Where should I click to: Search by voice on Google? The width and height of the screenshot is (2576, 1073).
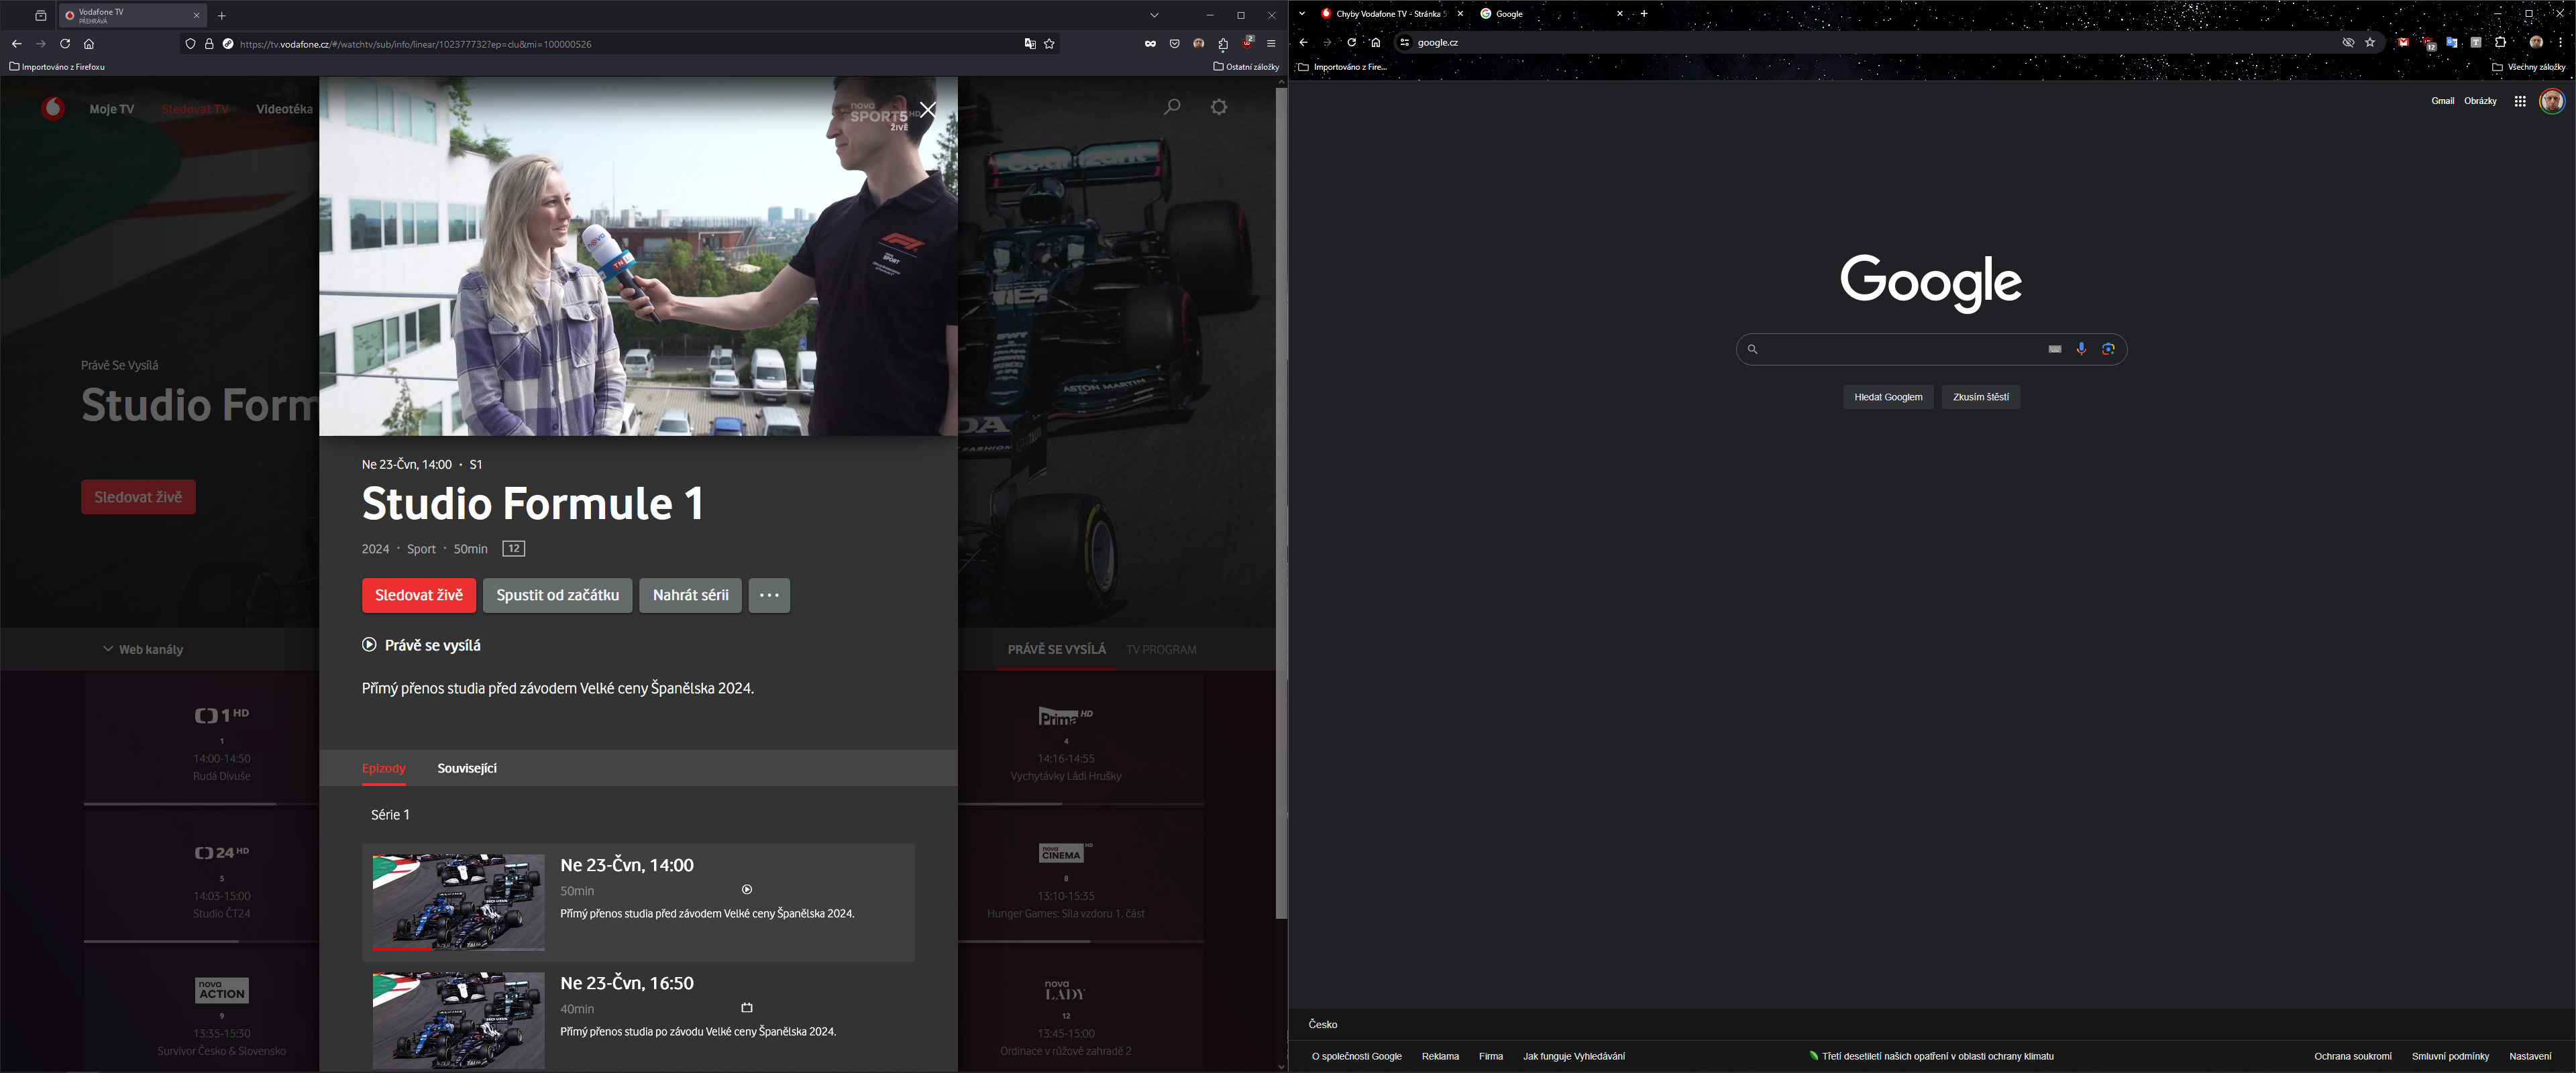pos(2081,349)
